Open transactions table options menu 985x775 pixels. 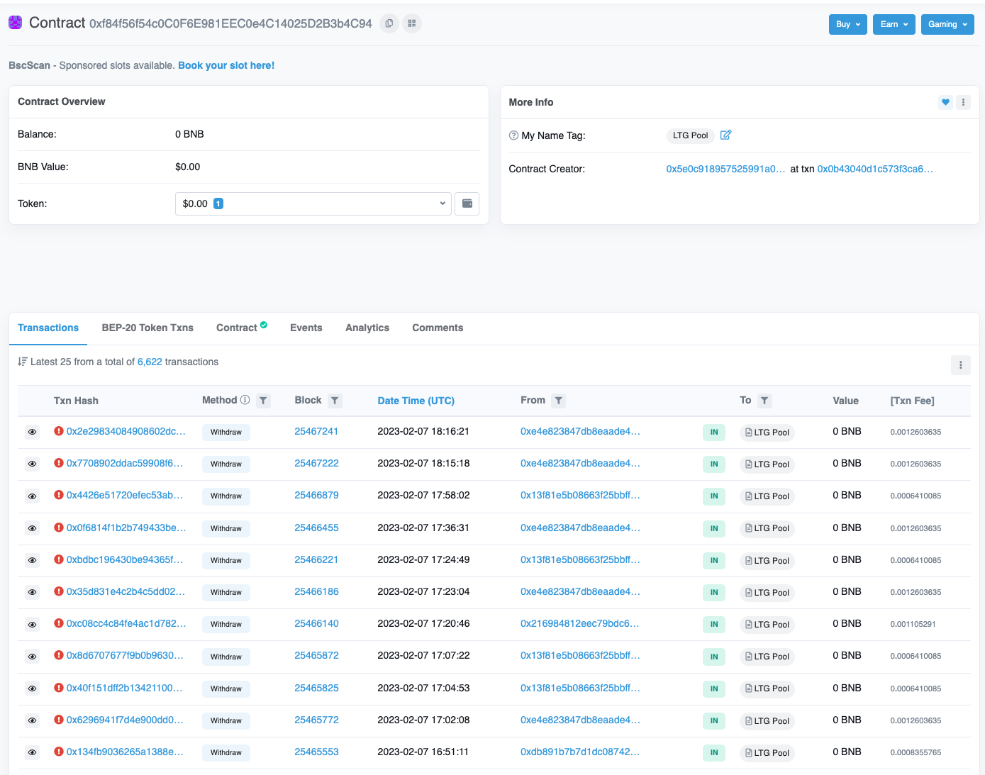961,364
